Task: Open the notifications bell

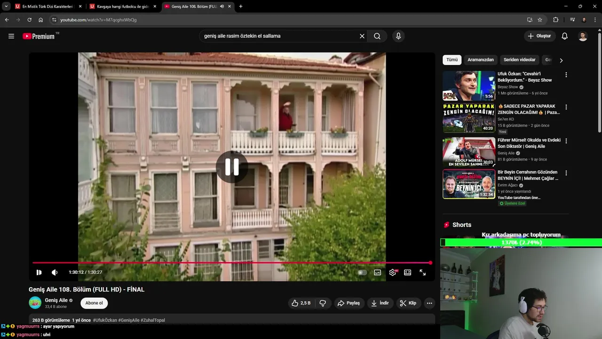Action: click(565, 36)
